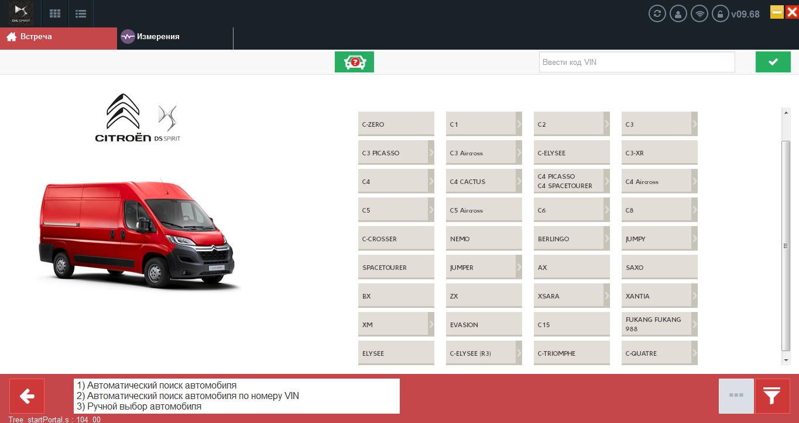
Task: Select the C15 model
Action: click(572, 324)
